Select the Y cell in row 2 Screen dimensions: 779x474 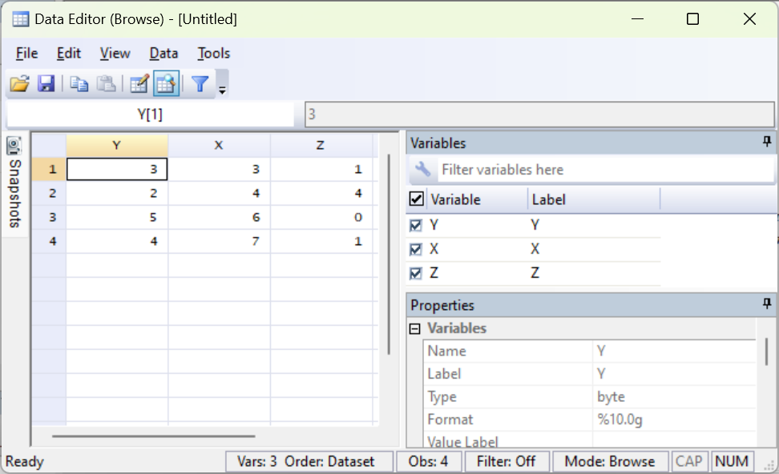click(117, 193)
